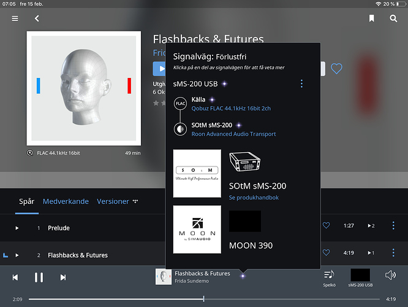Click the signal path star in footer

pyautogui.click(x=243, y=276)
